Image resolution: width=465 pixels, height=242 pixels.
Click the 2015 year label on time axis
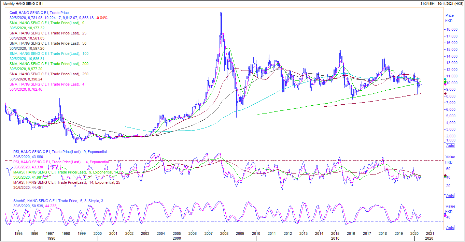click(x=335, y=234)
